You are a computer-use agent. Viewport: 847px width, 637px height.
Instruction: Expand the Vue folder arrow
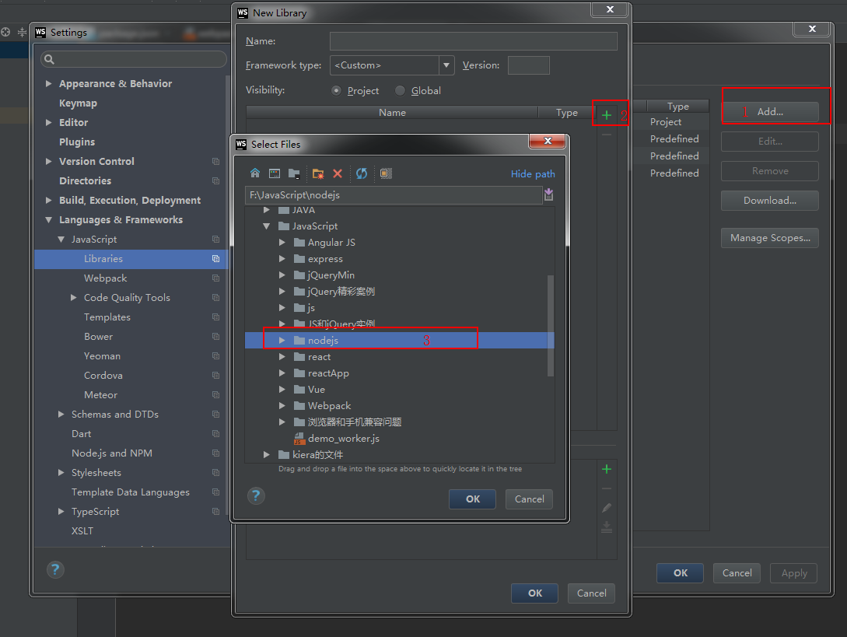point(282,390)
